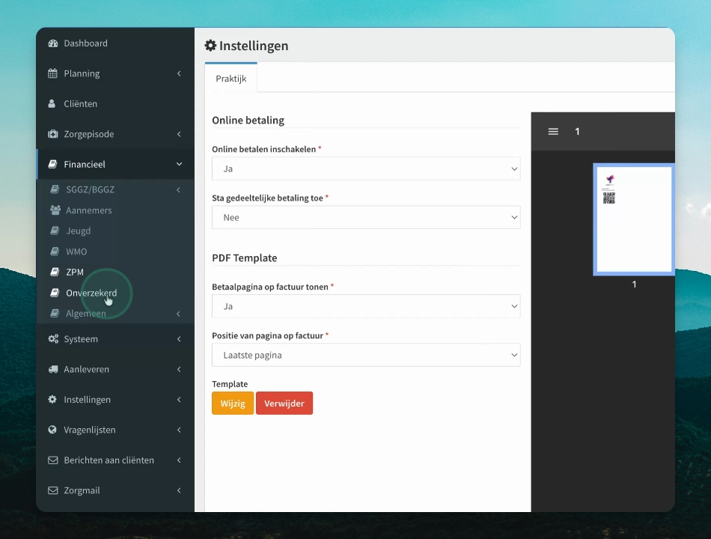
Task: Click the red Verwijder button
Action: tap(284, 403)
